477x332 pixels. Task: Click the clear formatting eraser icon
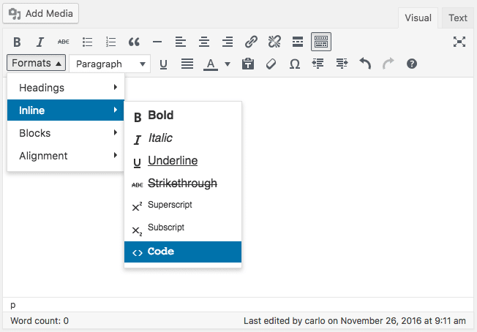click(271, 64)
